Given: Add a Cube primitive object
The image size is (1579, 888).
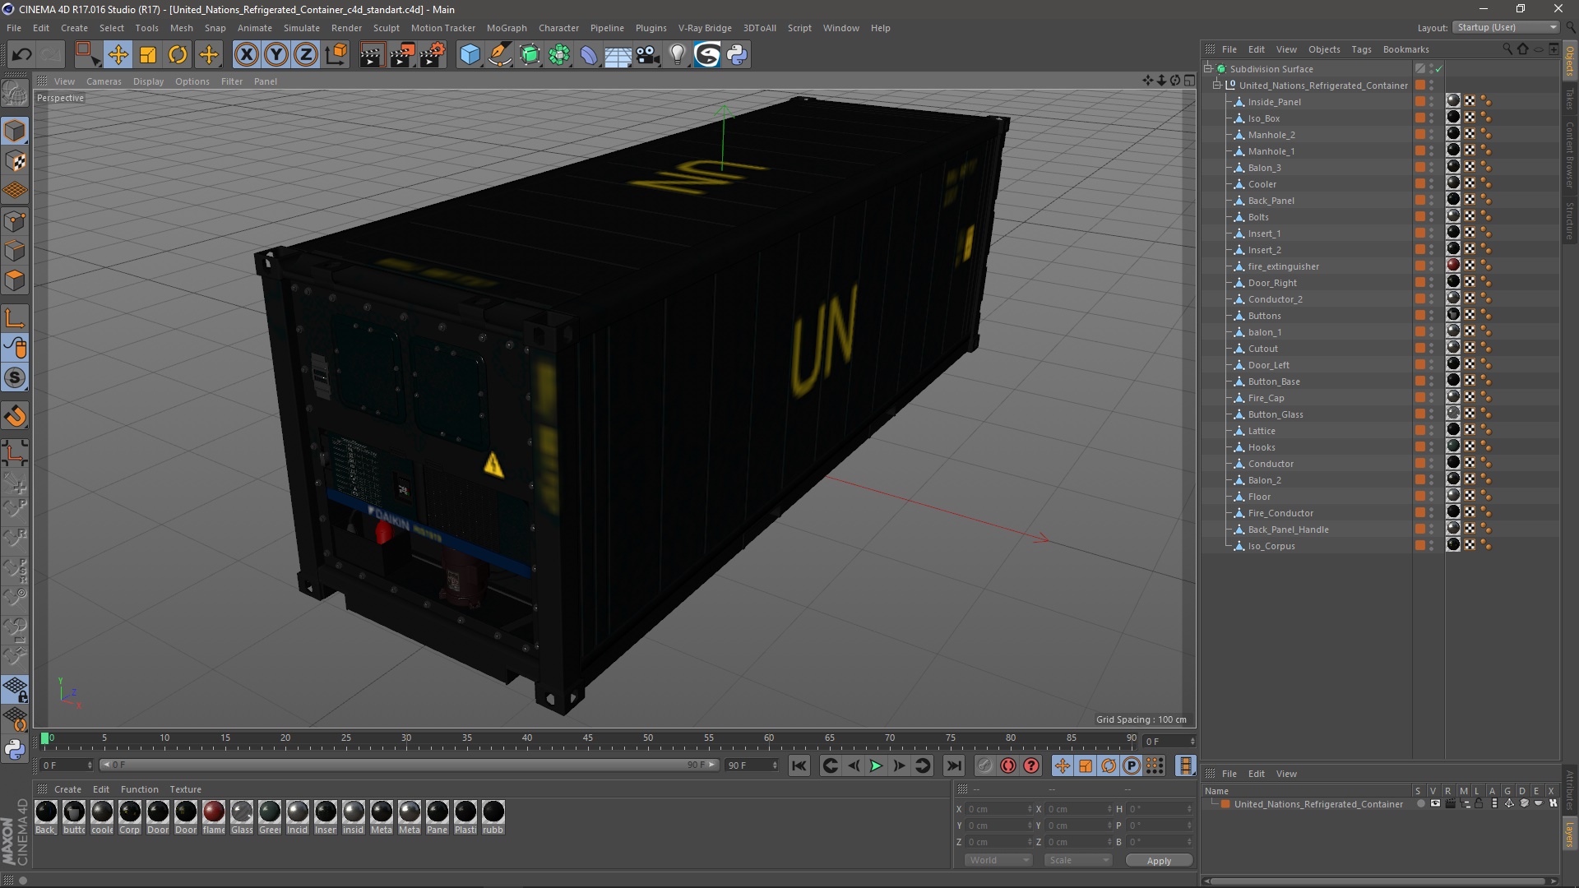Looking at the screenshot, I should [x=470, y=55].
